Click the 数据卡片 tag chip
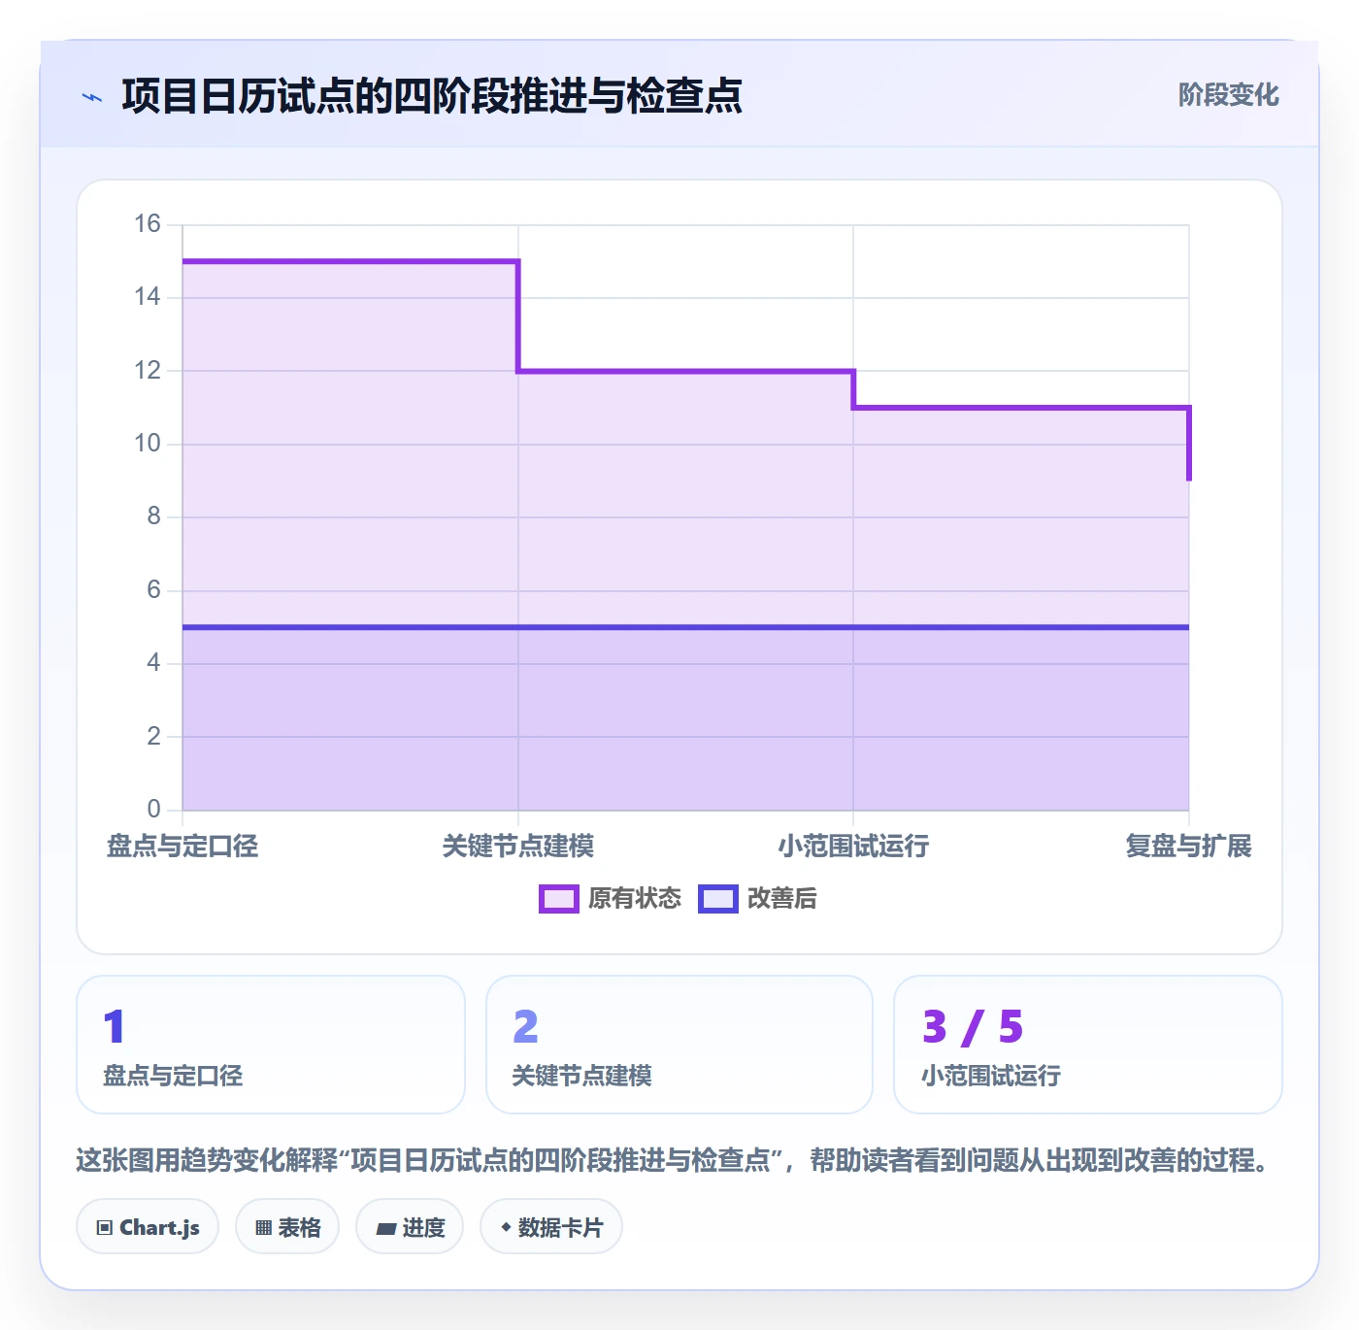Screen dimensions: 1359x1330 click(551, 1227)
